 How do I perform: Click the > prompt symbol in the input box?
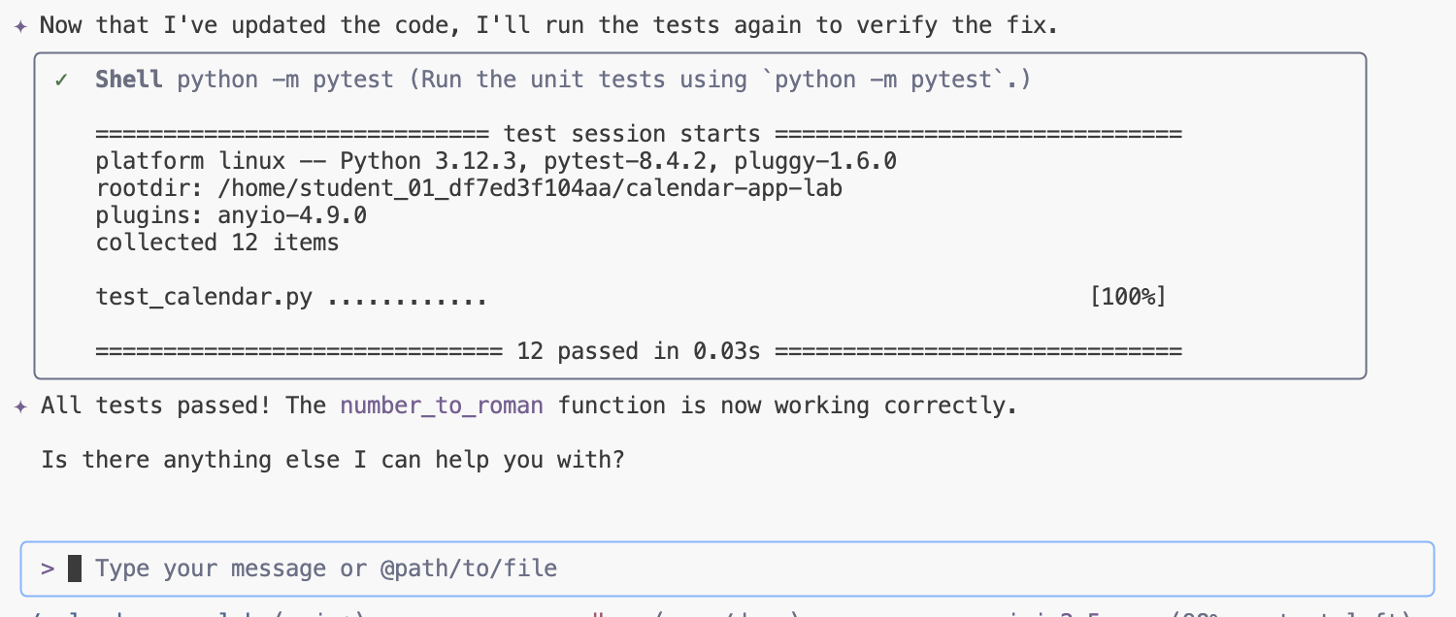pos(48,568)
